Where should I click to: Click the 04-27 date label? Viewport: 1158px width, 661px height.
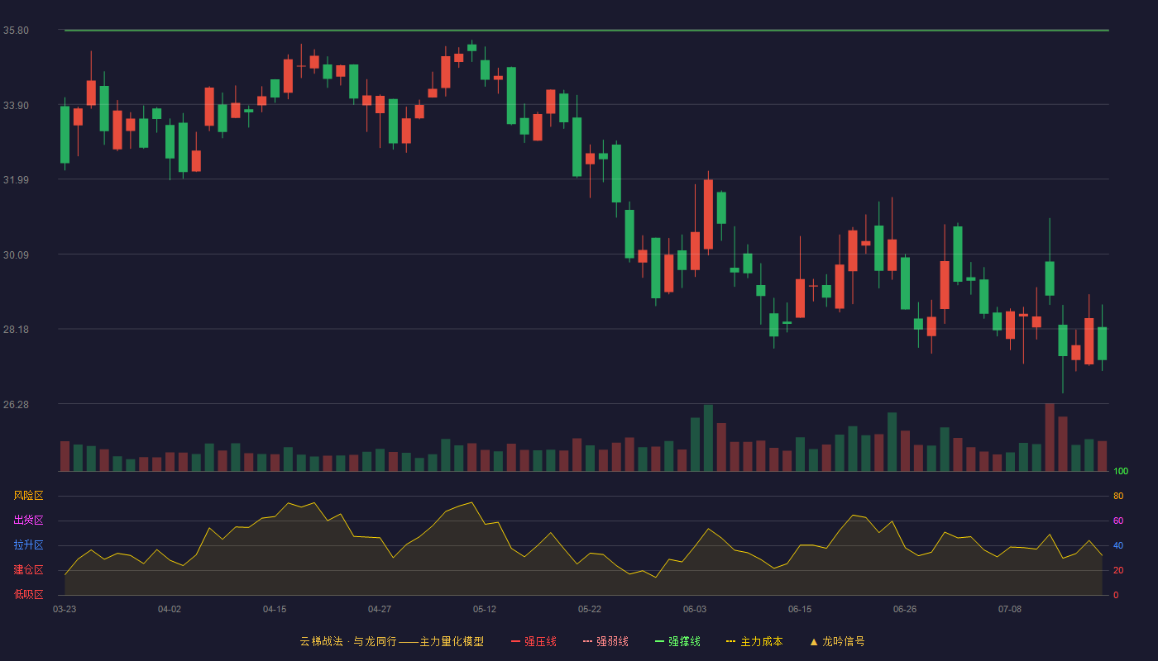click(380, 609)
